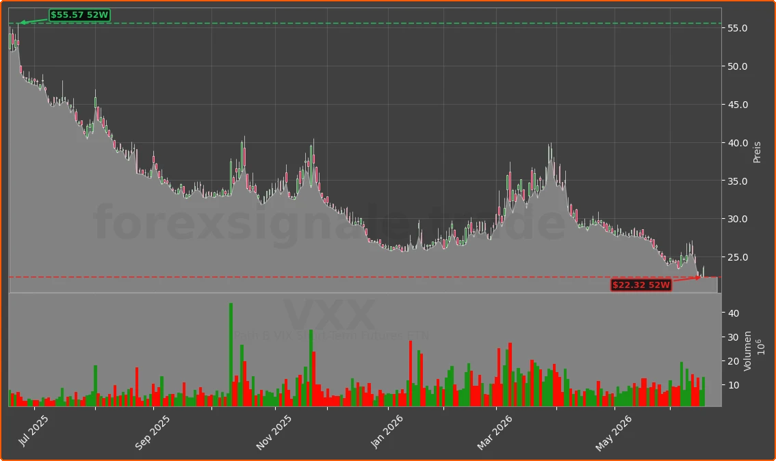Screen dimensions: 776x461
Task: Click the Preis axis title
Action: tap(757, 153)
